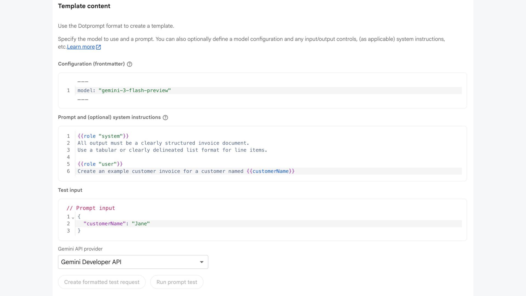The height and width of the screenshot is (296, 526).
Task: Open the Learn more link
Action: click(x=81, y=47)
